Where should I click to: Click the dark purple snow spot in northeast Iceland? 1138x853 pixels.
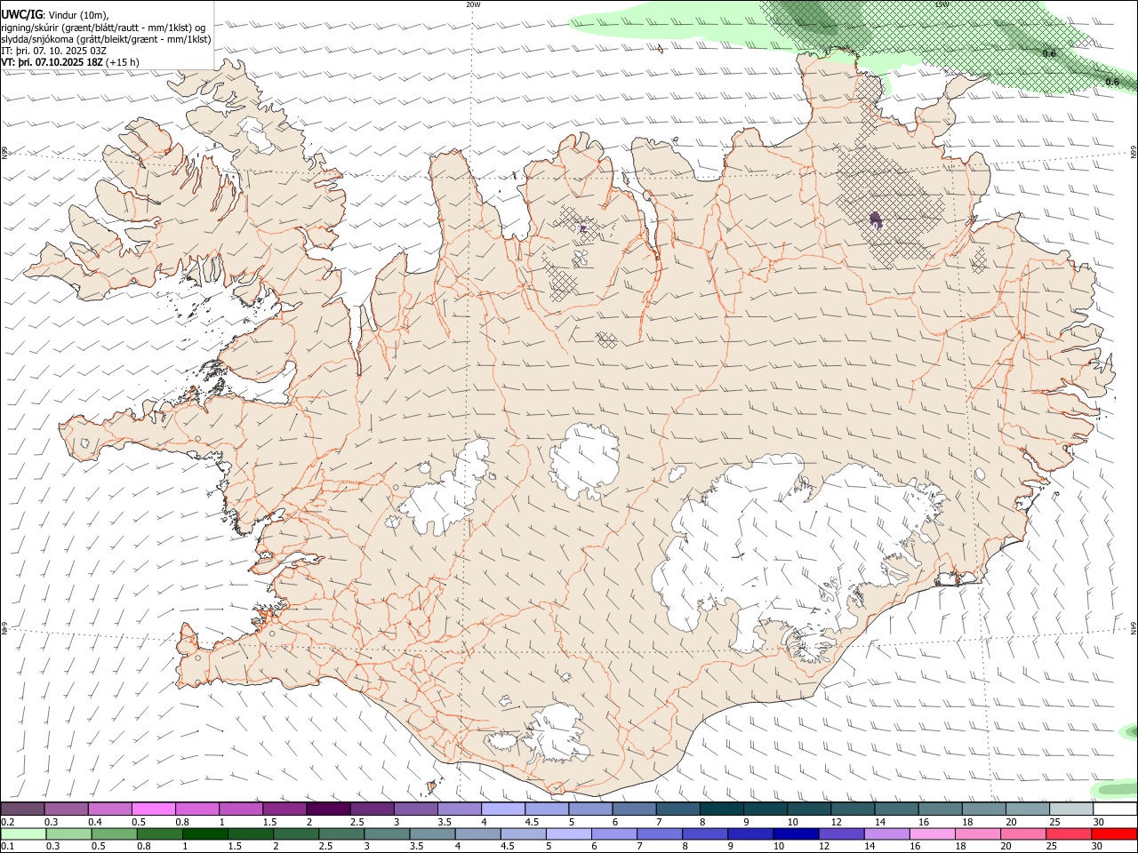click(876, 219)
